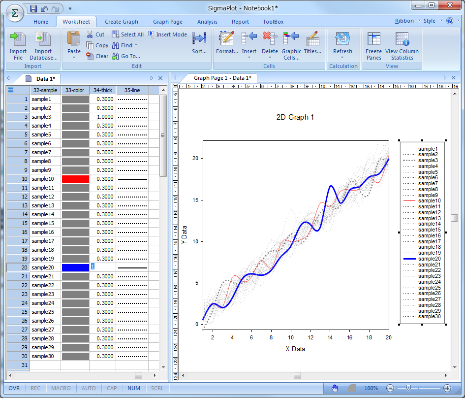The height and width of the screenshot is (398, 465).
Task: Open View Column Statistics
Action: 402,39
